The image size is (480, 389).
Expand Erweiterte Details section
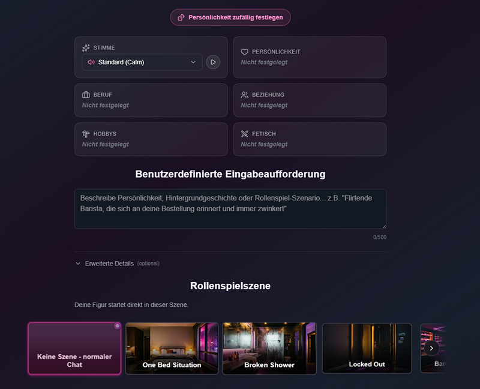point(118,264)
